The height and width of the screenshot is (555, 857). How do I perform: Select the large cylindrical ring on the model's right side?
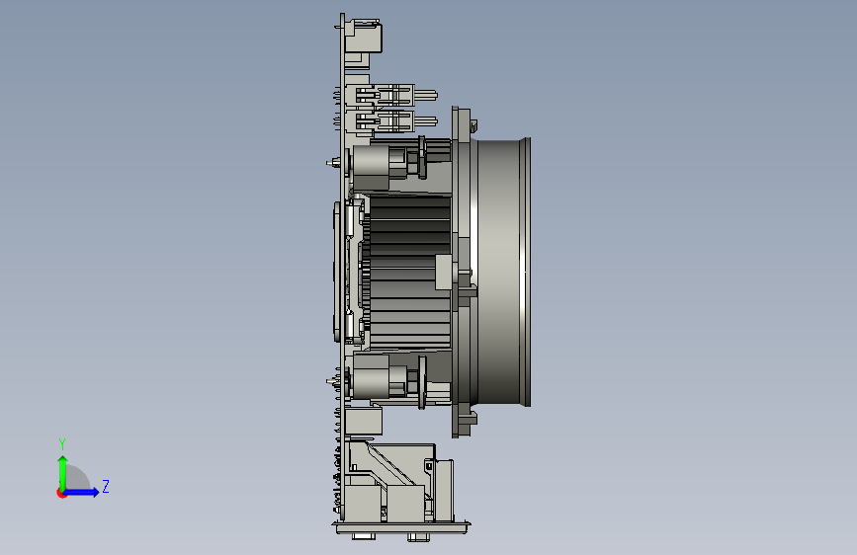[x=501, y=272]
